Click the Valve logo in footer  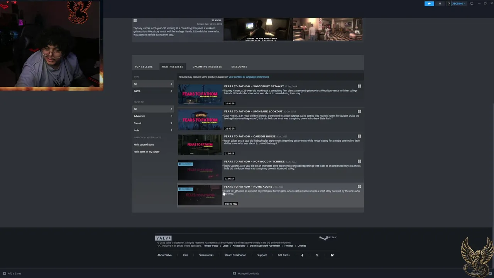(x=163, y=238)
